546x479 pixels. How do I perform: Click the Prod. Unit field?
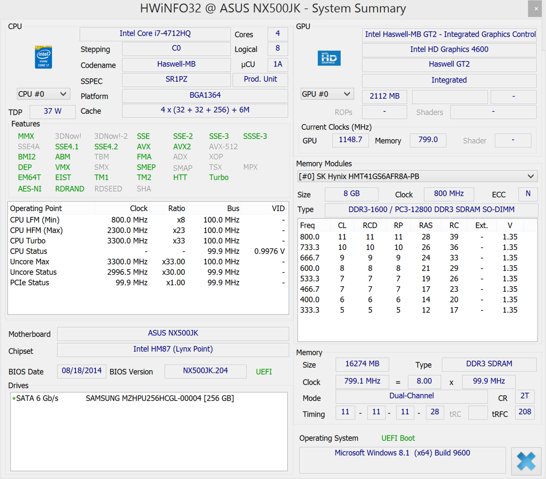pos(260,79)
